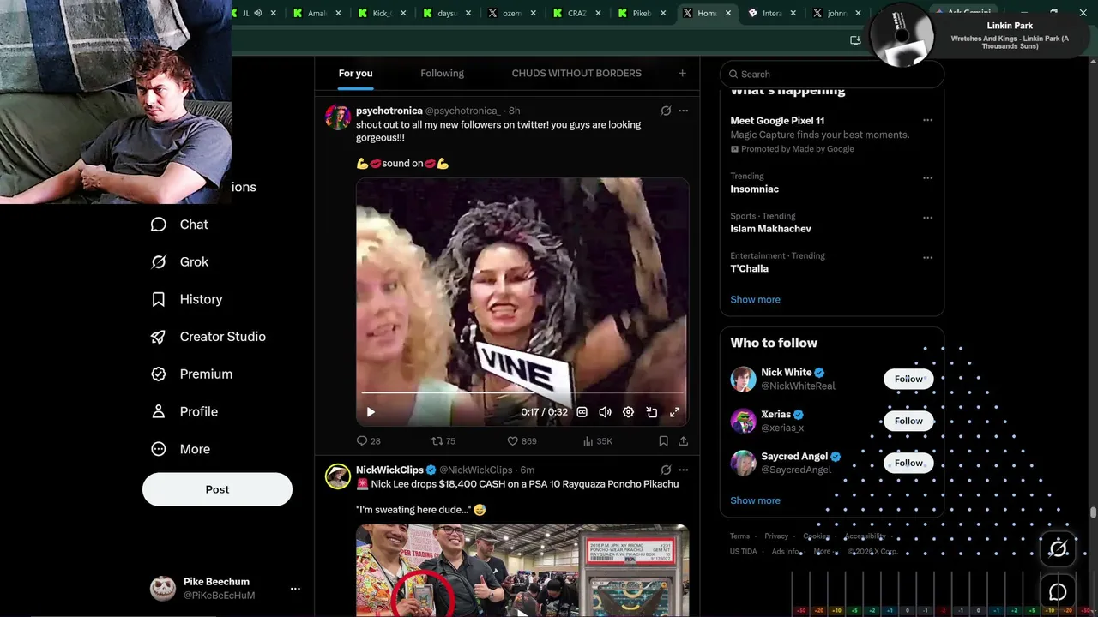Image resolution: width=1098 pixels, height=617 pixels.
Task: Open more options on psychotronica's post
Action: 683,111
